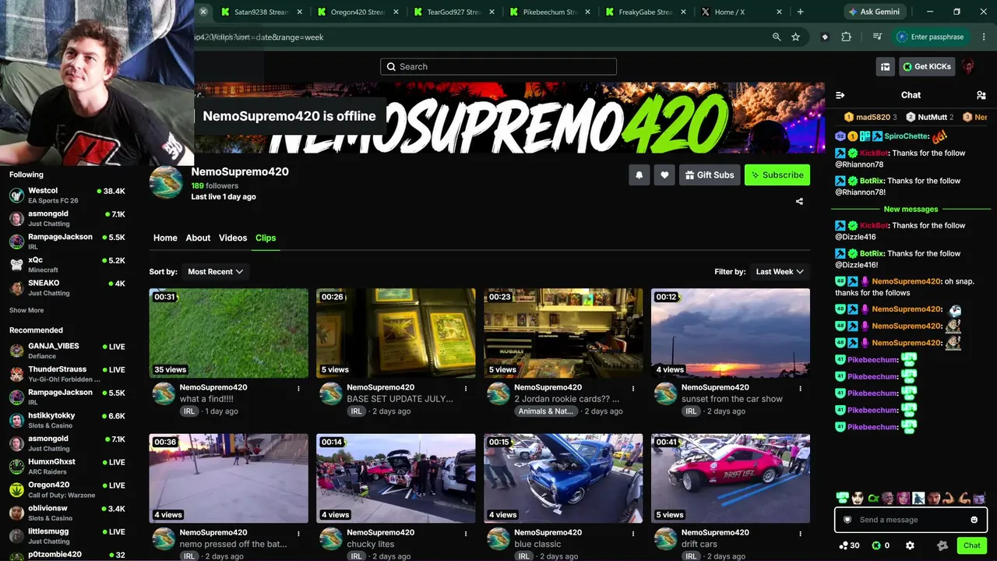Open SNEAKO channel in Following list
The width and height of the screenshot is (997, 561).
67,288
